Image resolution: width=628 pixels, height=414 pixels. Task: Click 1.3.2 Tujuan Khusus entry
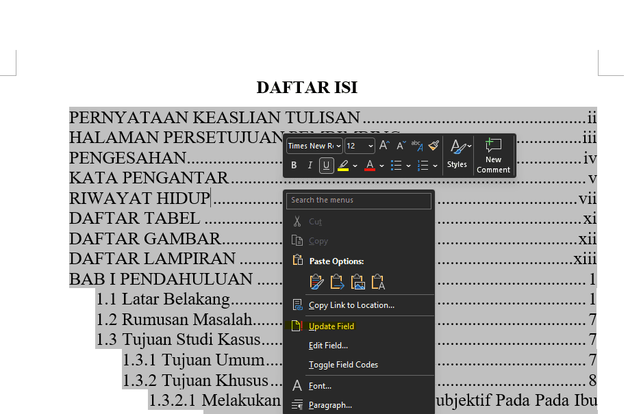point(195,380)
